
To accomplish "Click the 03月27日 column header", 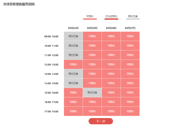I will [130, 28].
